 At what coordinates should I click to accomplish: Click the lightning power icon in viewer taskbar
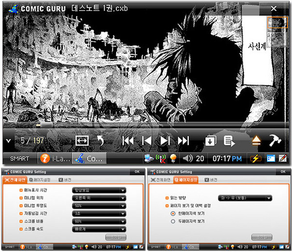[255, 159]
